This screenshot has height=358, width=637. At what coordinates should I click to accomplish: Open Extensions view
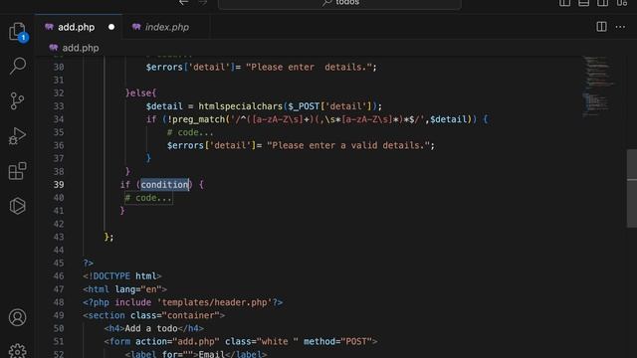18,171
